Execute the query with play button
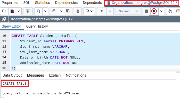This screenshot has width=180, height=98. [x=154, y=11]
